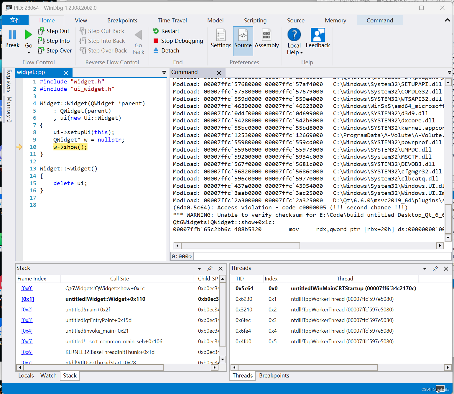The image size is (454, 394).
Task: Open the widget.cpp pane dropdown menu
Action: [x=164, y=73]
